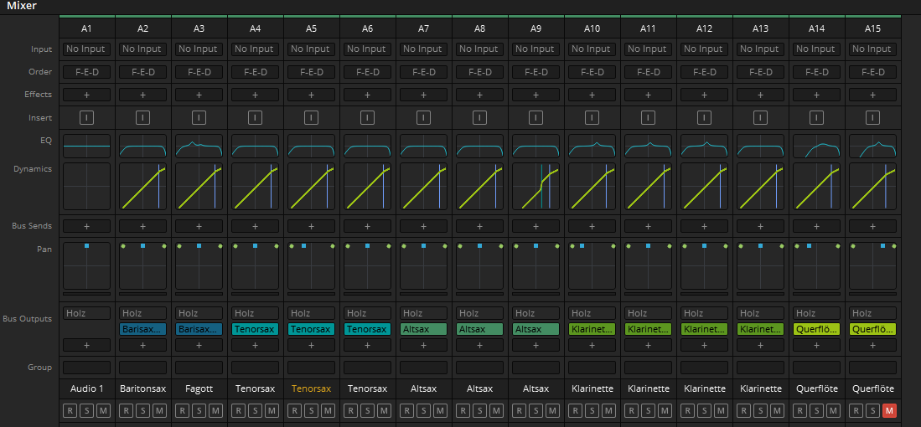
Task: Open the Group field on track A11
Action: click(649, 368)
